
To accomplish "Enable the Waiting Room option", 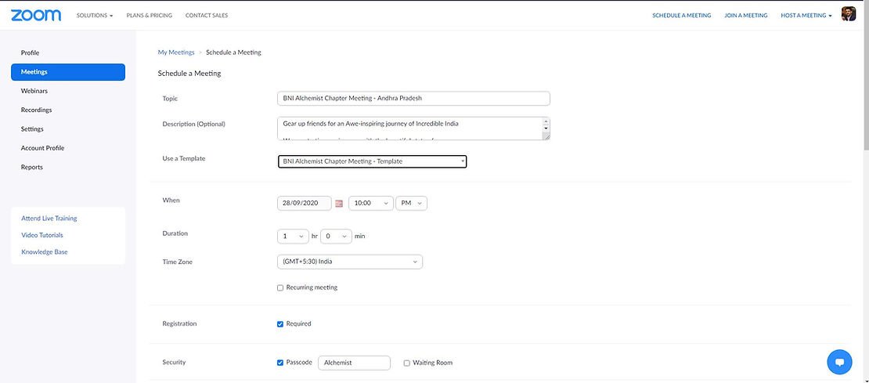I will point(406,363).
